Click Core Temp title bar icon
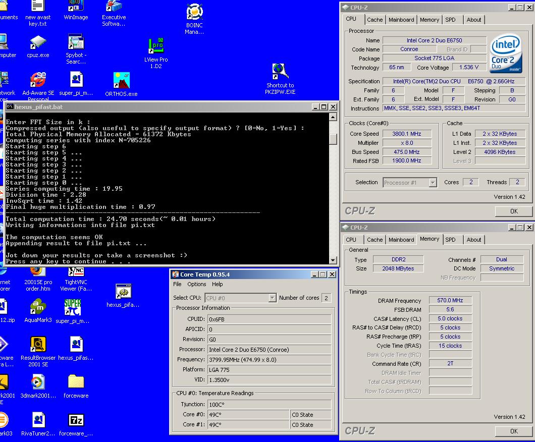Image resolution: width=535 pixels, height=442 pixels. click(x=175, y=274)
